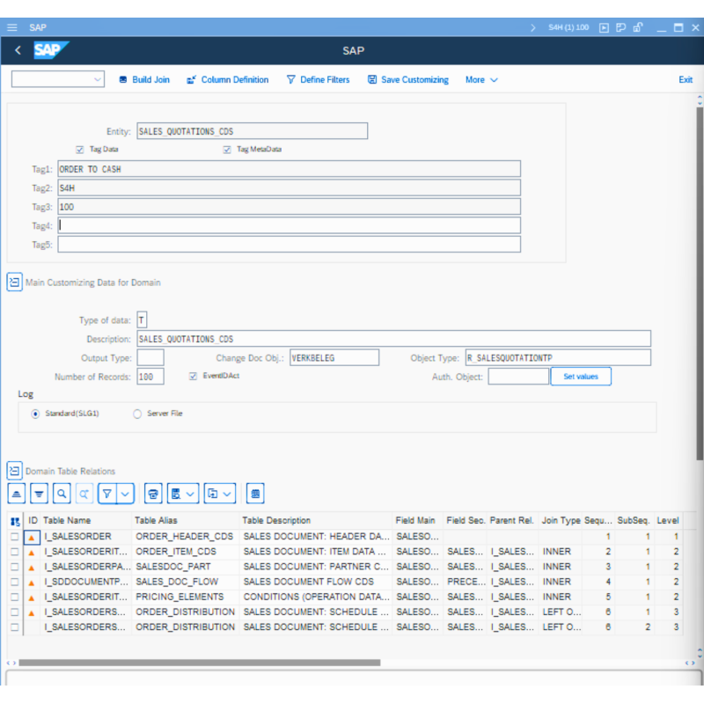The height and width of the screenshot is (704, 704).
Task: Click the sort descending icon in table toolbar
Action: click(x=40, y=494)
